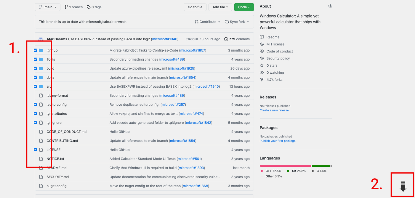Click green C# segment of languages bar
This screenshot has width=415, height=198.
click(321, 166)
